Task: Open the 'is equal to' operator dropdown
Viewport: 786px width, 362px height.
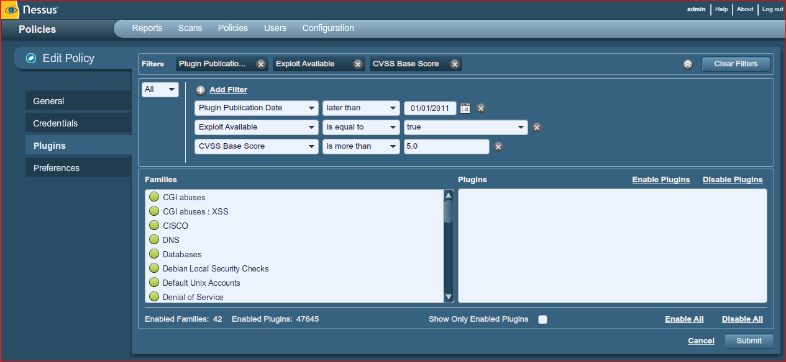Action: pos(361,128)
